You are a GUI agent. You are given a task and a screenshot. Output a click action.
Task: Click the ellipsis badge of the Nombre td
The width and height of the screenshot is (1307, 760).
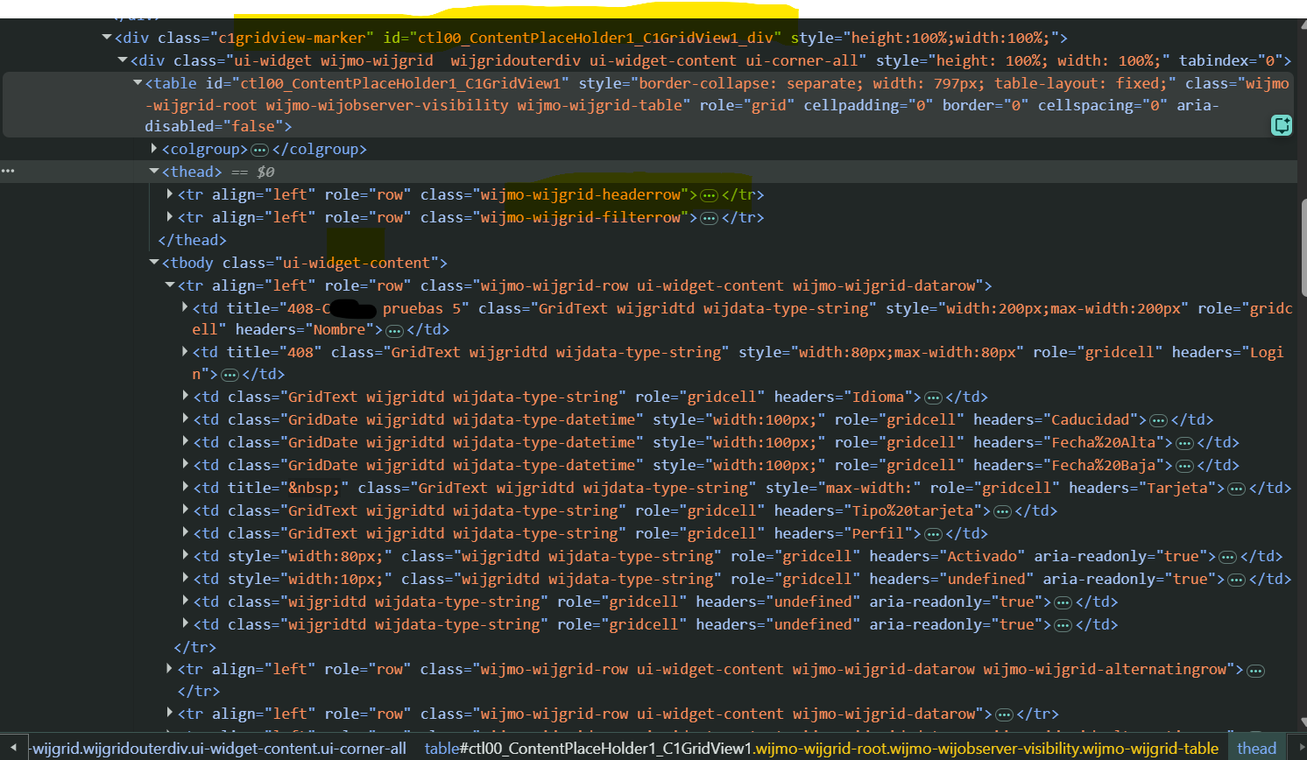(x=395, y=331)
